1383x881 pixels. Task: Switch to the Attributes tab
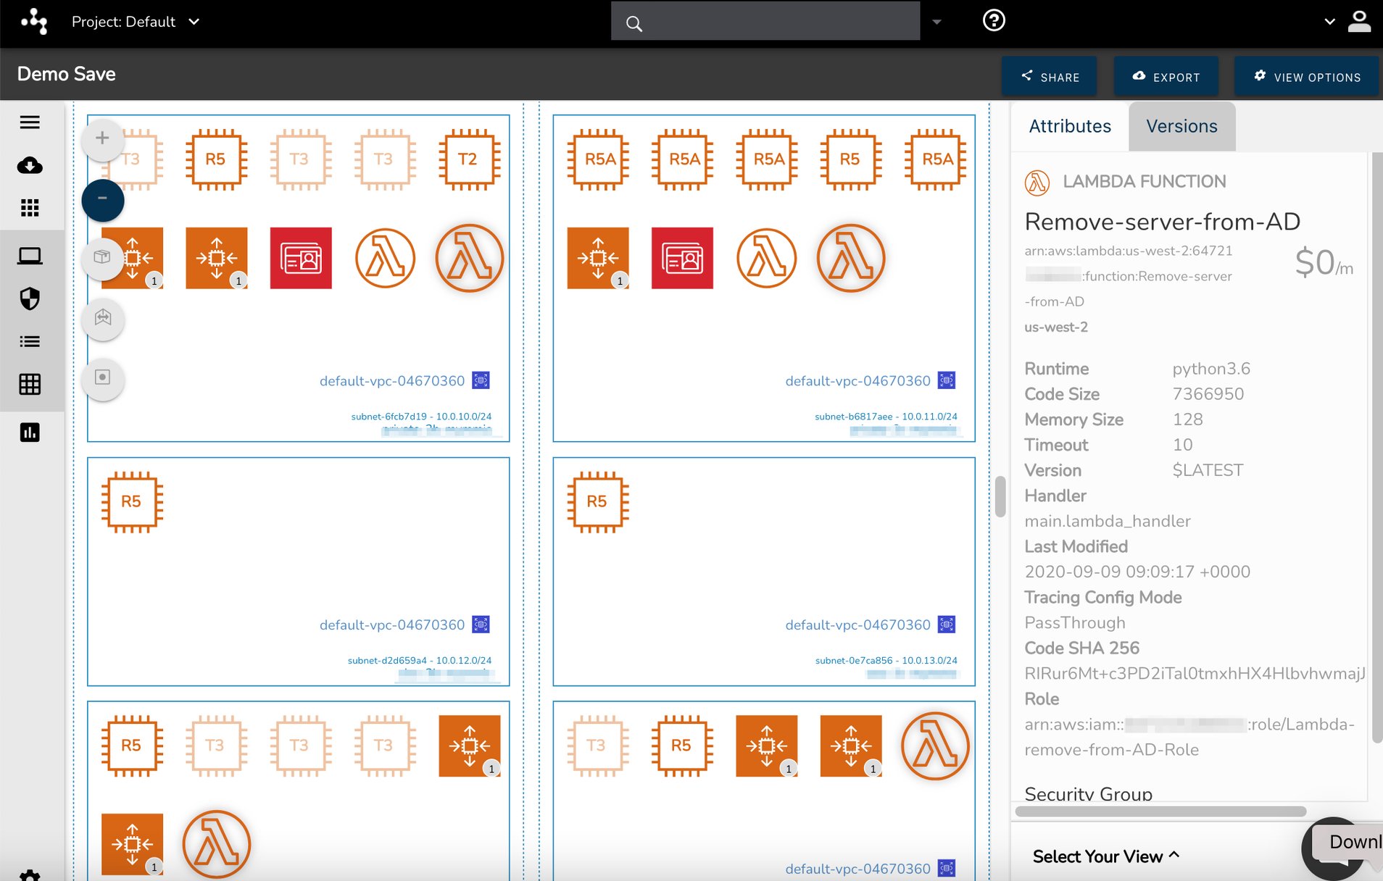(1069, 126)
